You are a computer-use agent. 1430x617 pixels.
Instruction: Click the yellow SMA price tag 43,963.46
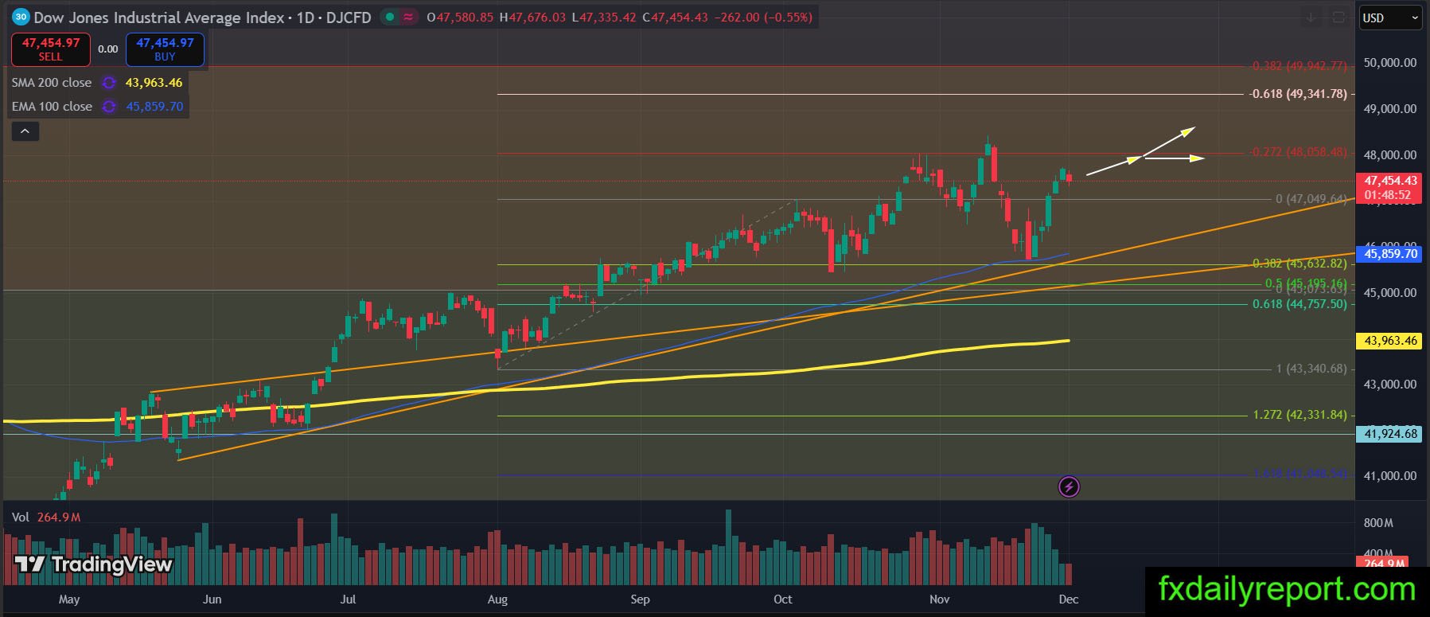pos(1389,341)
